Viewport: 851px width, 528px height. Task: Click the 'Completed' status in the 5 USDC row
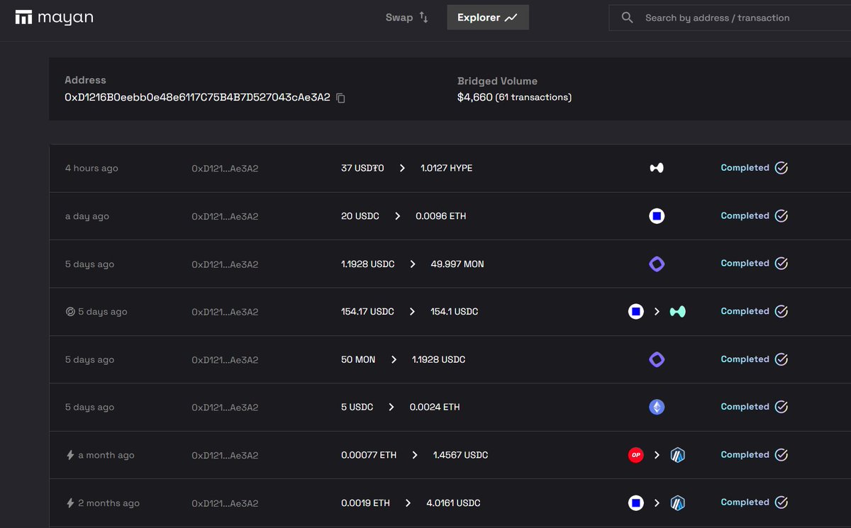pyautogui.click(x=745, y=407)
